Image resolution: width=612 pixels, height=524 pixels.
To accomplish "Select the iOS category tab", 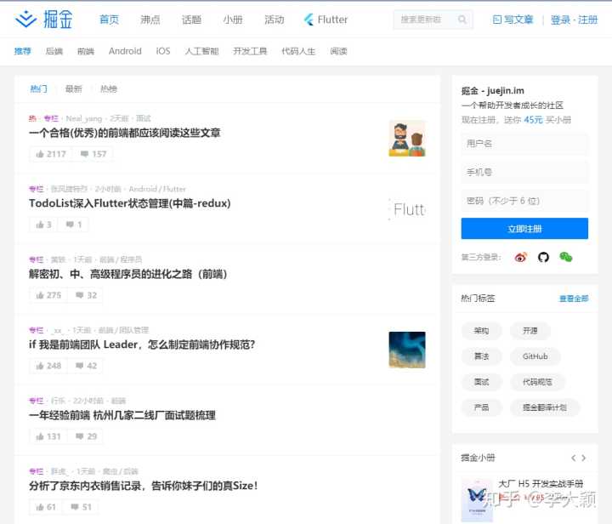I will pyautogui.click(x=163, y=51).
